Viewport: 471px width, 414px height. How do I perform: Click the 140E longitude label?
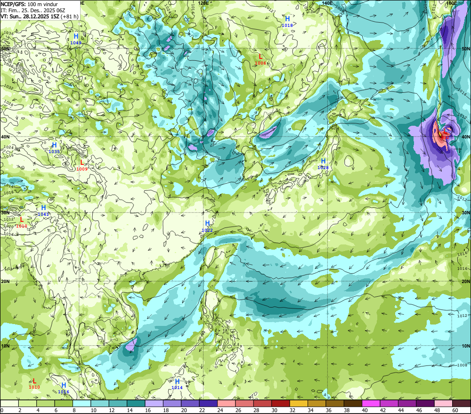click(327, 3)
